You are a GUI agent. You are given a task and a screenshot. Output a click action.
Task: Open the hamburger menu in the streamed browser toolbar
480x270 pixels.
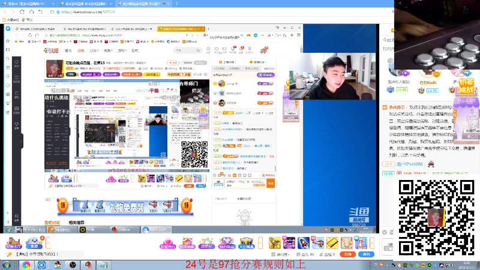(298, 35)
